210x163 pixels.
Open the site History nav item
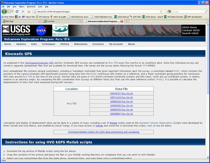(x=65, y=44)
